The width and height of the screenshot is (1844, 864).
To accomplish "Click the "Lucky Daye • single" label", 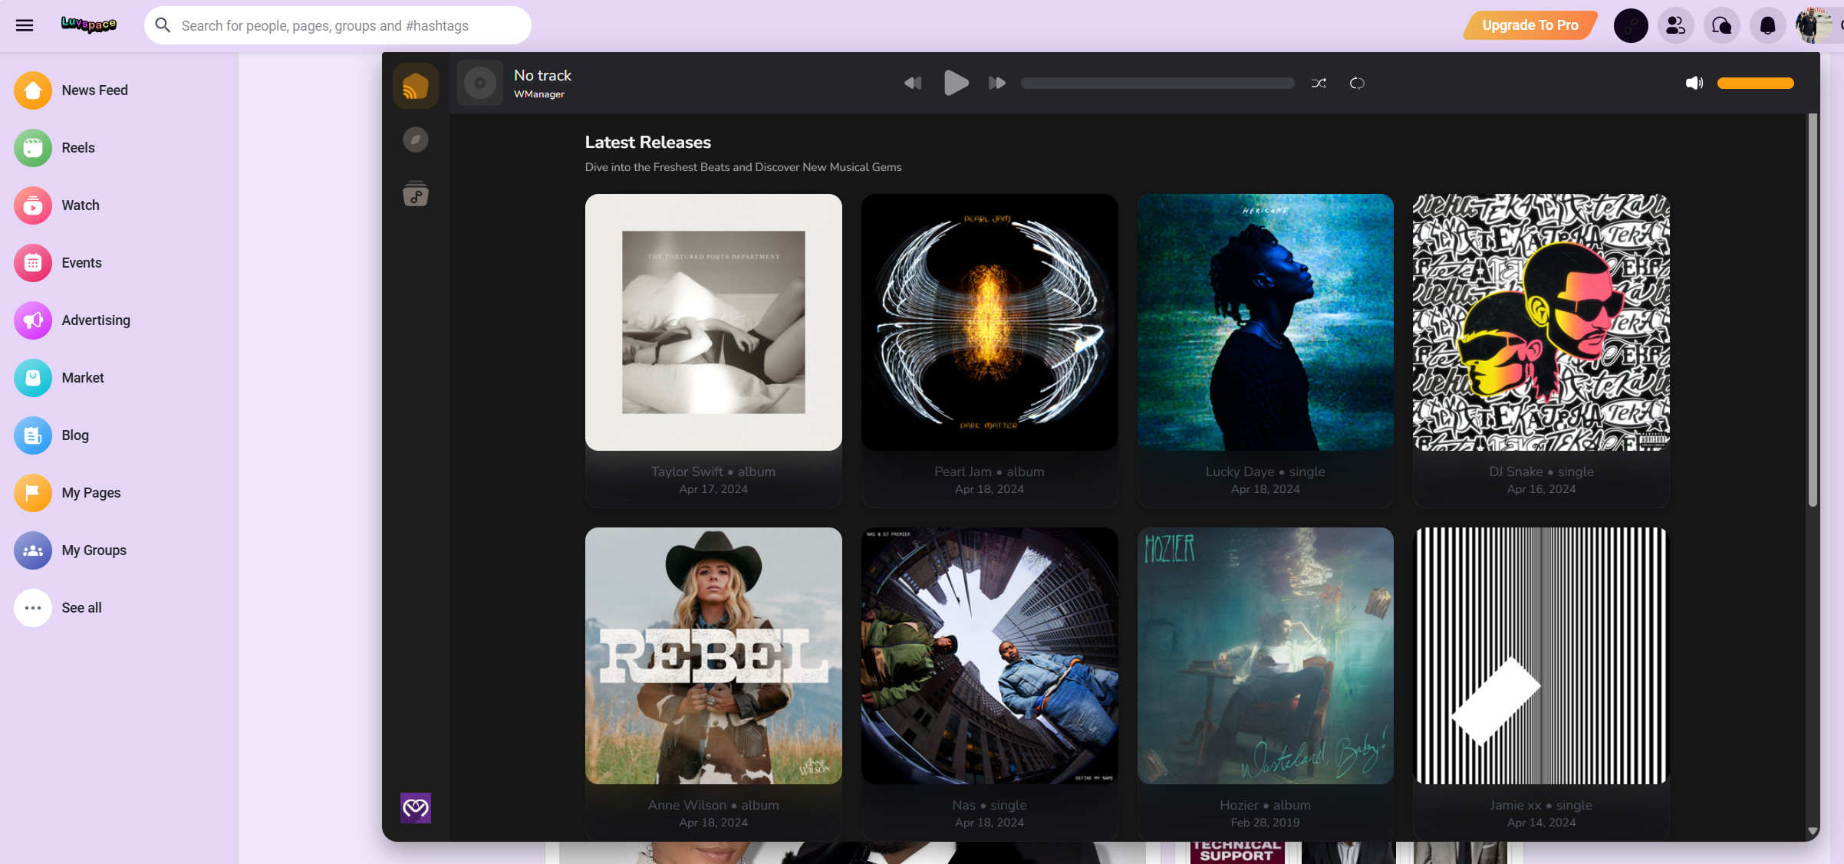I will (x=1266, y=471).
